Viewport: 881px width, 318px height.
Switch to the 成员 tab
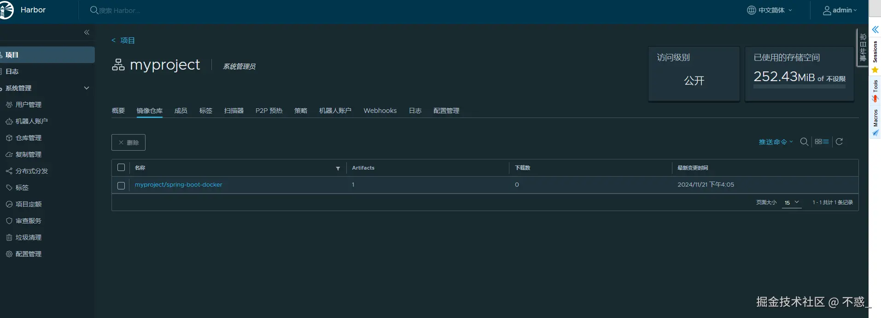coord(181,111)
